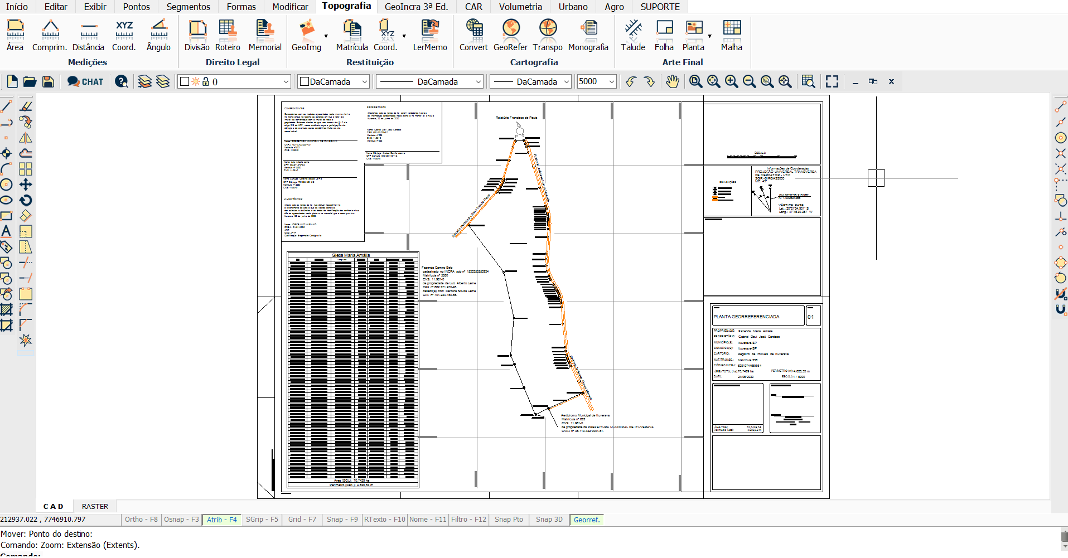1068x558 pixels.
Task: Create a new file
Action: (x=12, y=81)
